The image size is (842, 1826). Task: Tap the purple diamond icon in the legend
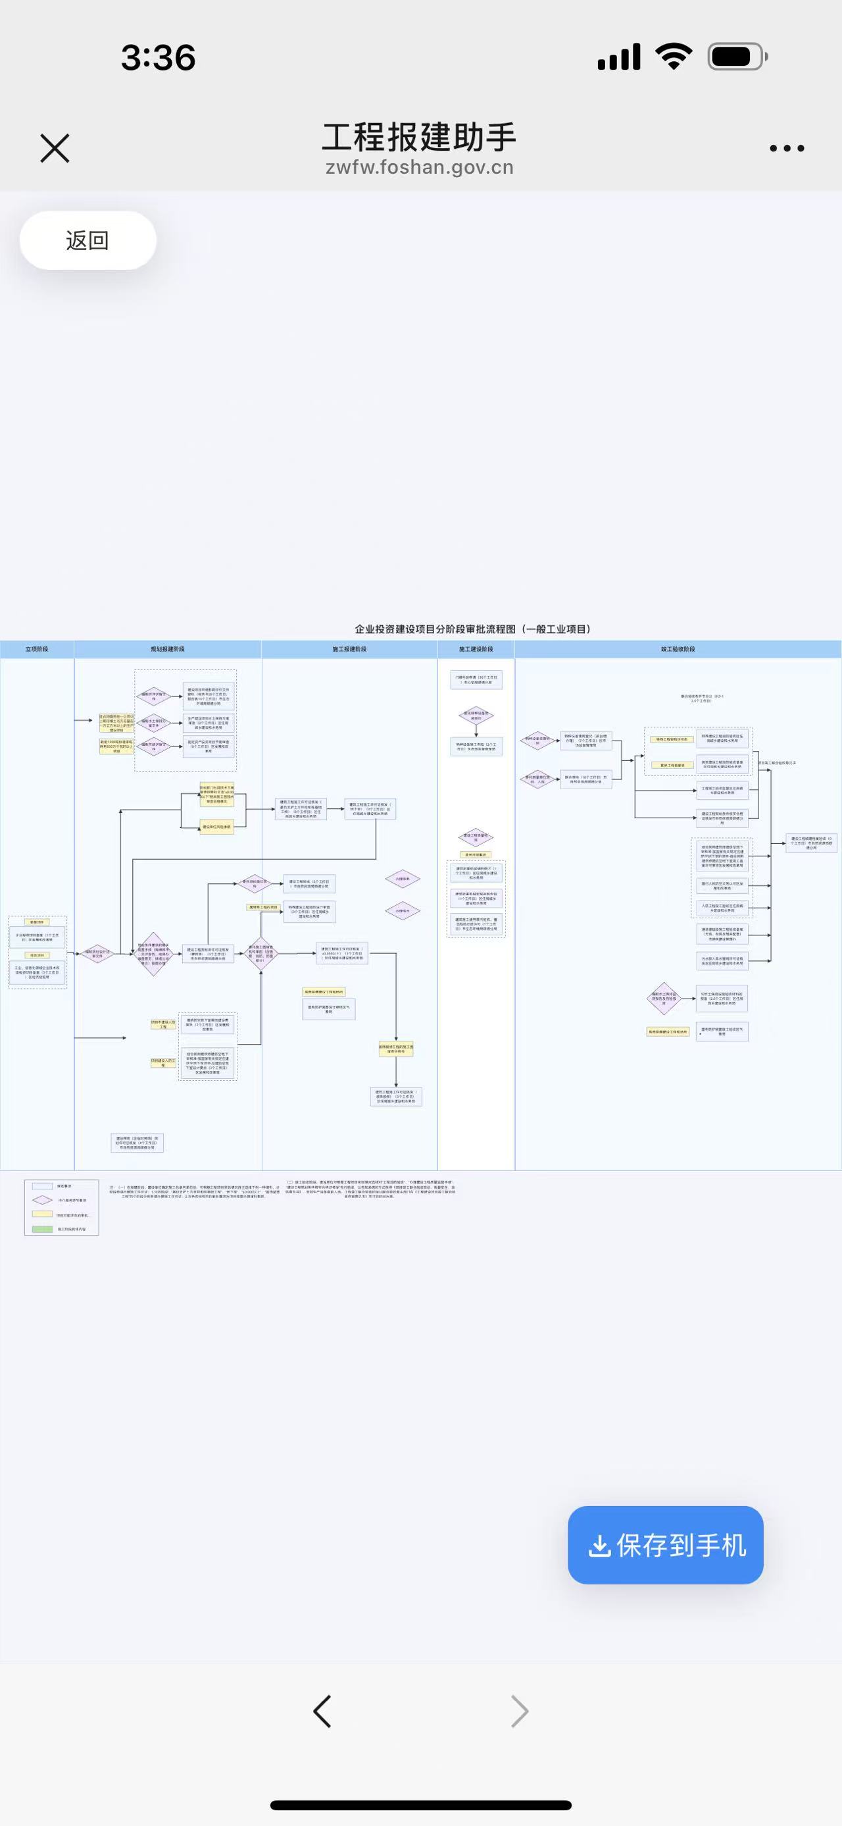(43, 1200)
